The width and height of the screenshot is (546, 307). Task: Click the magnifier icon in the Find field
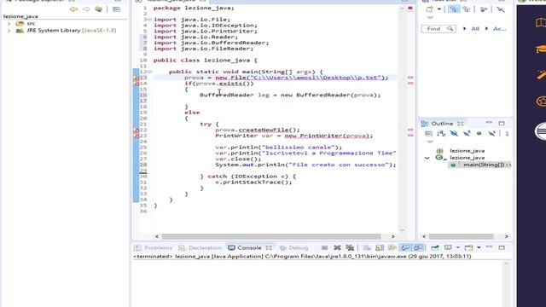coord(450,29)
